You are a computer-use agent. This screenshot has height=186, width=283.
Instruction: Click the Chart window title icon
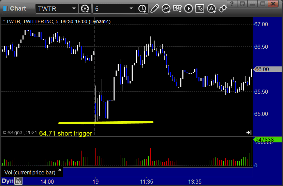(x=6, y=9)
